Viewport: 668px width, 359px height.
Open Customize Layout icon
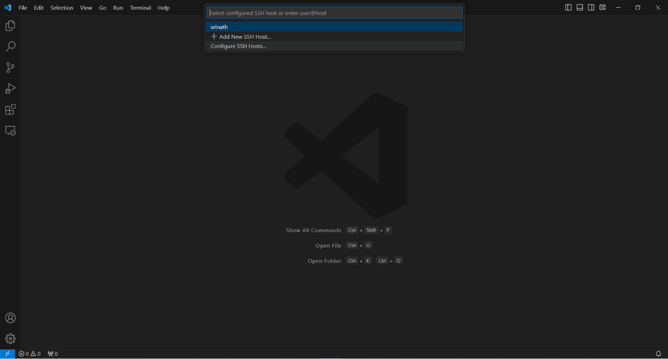pyautogui.click(x=603, y=7)
